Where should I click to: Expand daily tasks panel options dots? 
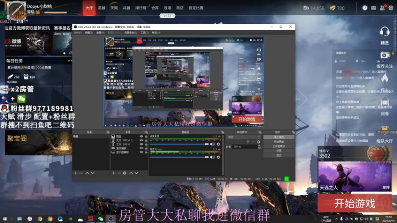(70, 60)
